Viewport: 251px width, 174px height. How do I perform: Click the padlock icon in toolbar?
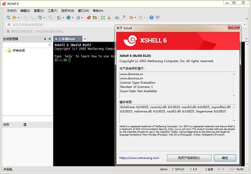(109, 18)
